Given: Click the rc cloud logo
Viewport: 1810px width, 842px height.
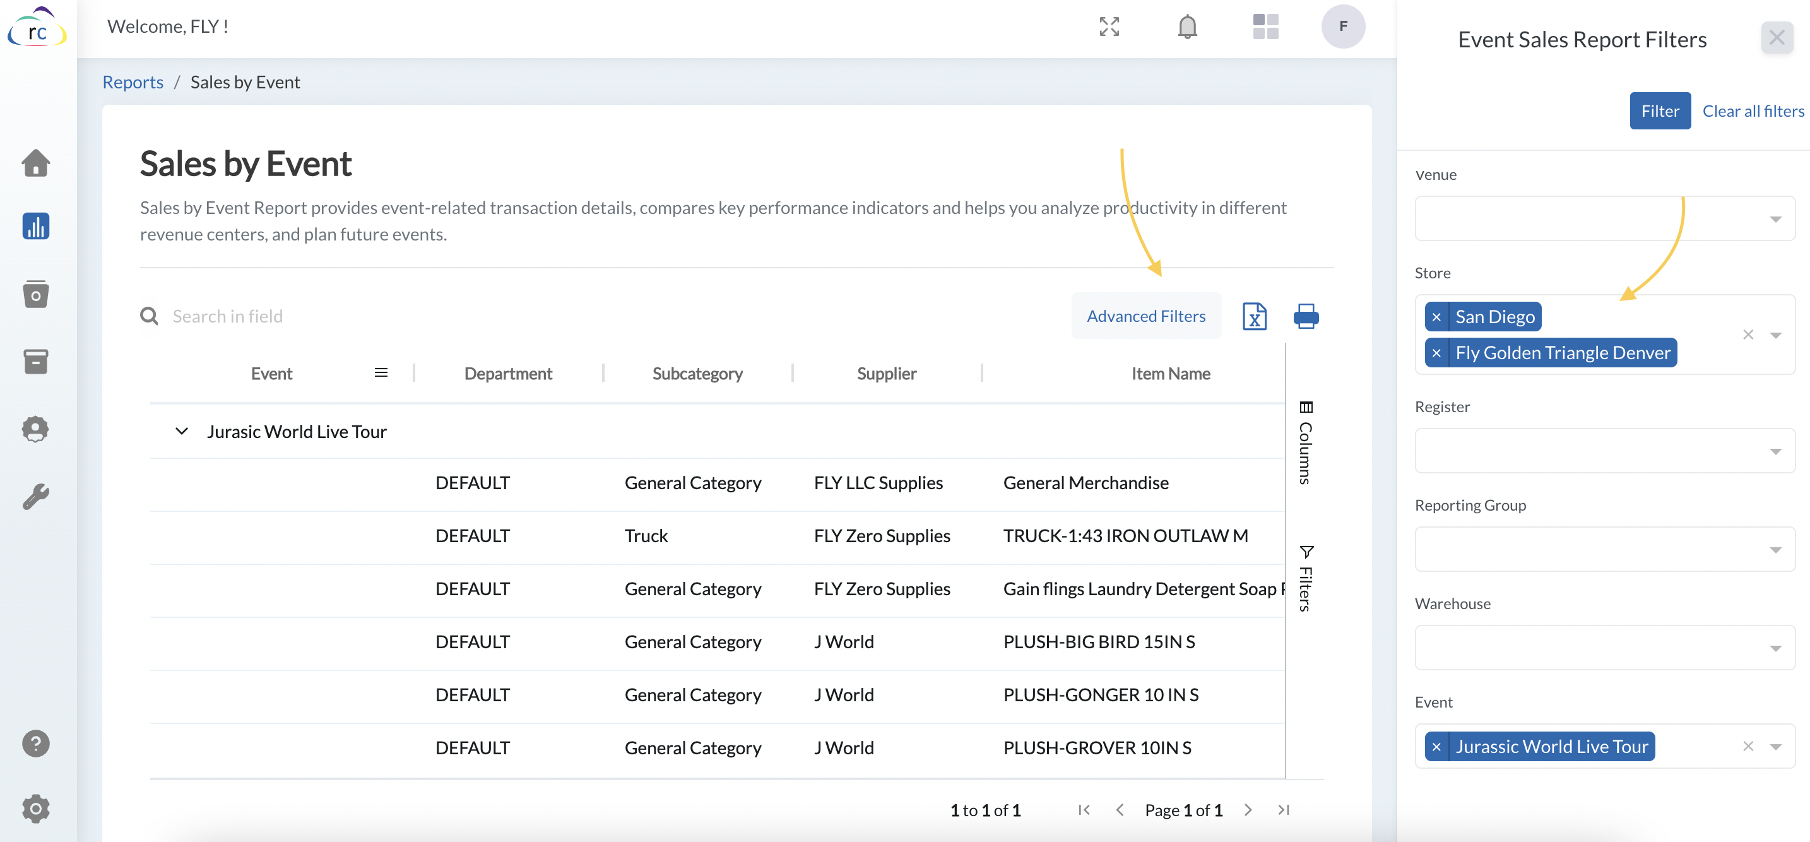Looking at the screenshot, I should 37,28.
